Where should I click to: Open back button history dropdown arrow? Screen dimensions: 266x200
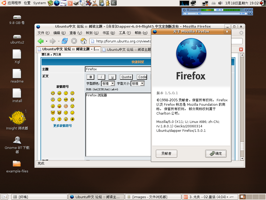click(46, 41)
